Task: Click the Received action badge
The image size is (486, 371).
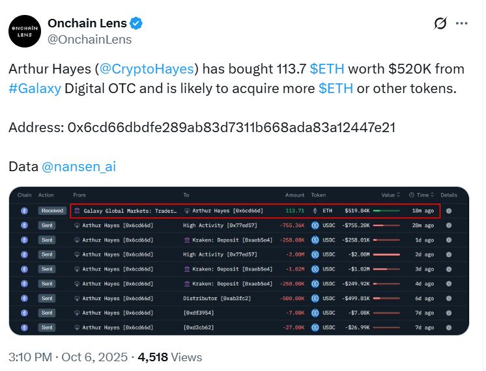Action: coord(51,211)
